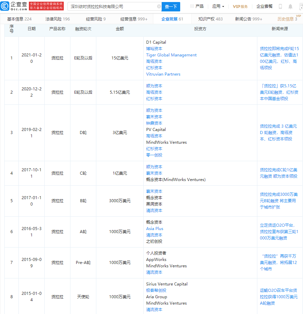
Task: Open VIP服务 page
Action: coord(240,6)
